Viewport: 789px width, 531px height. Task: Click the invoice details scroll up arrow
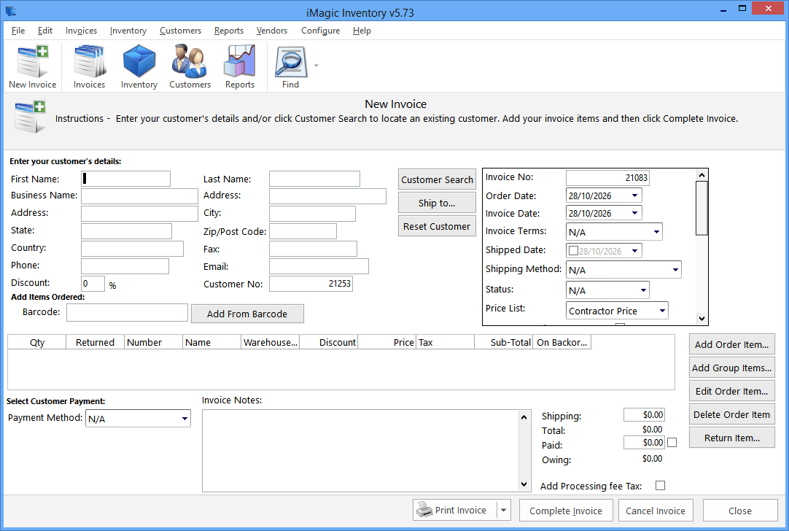coord(701,174)
